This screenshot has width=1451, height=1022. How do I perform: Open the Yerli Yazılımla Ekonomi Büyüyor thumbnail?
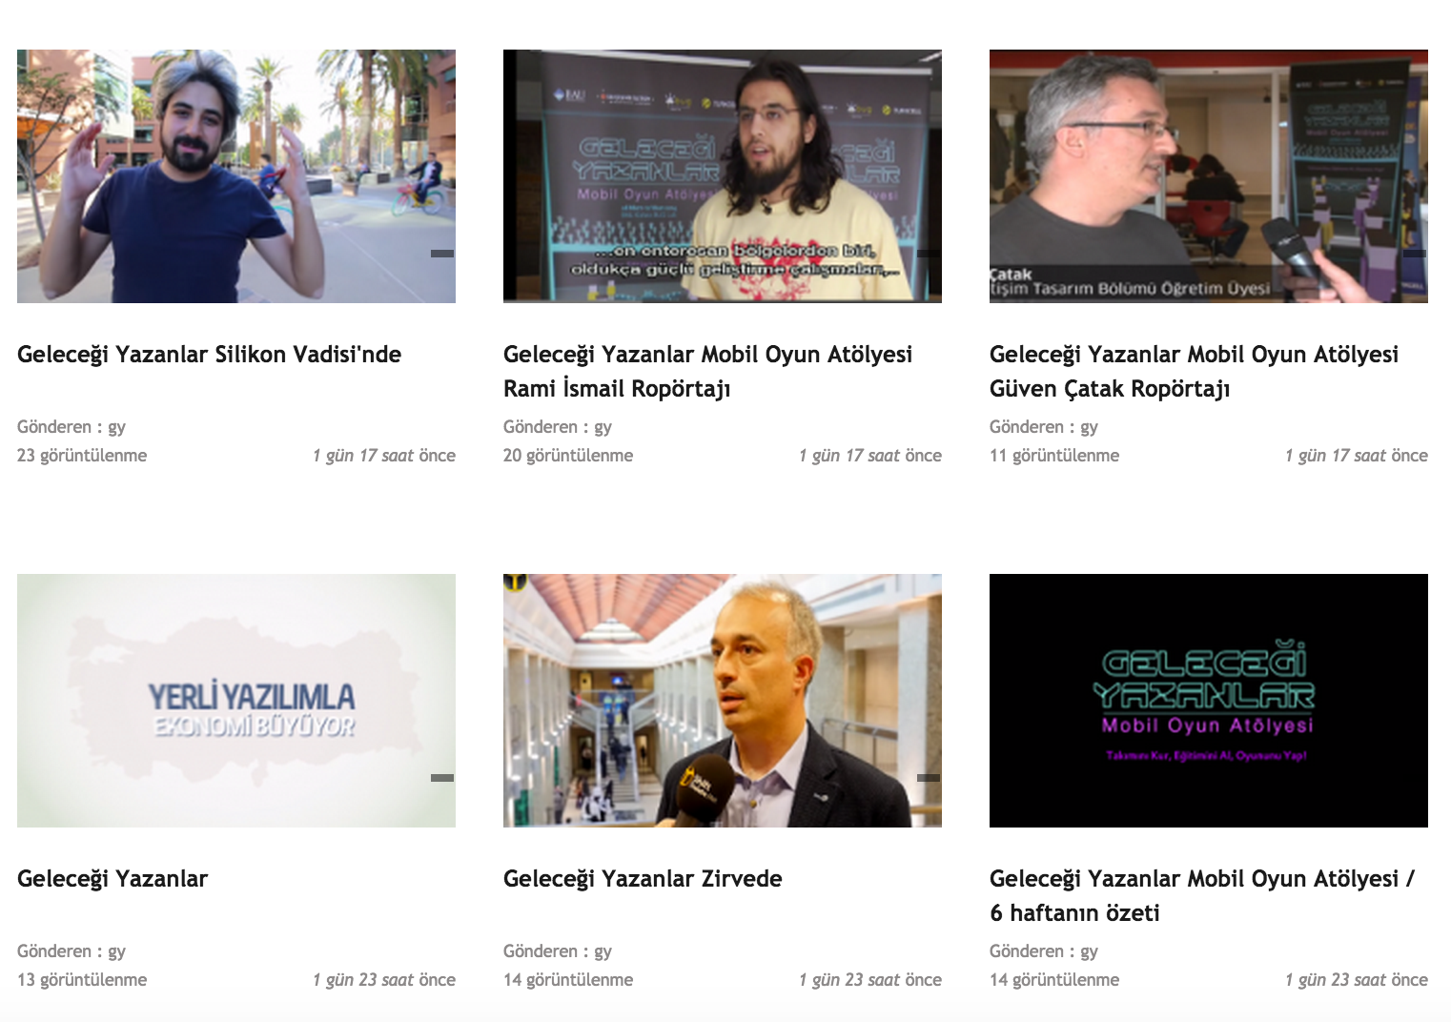(x=236, y=701)
